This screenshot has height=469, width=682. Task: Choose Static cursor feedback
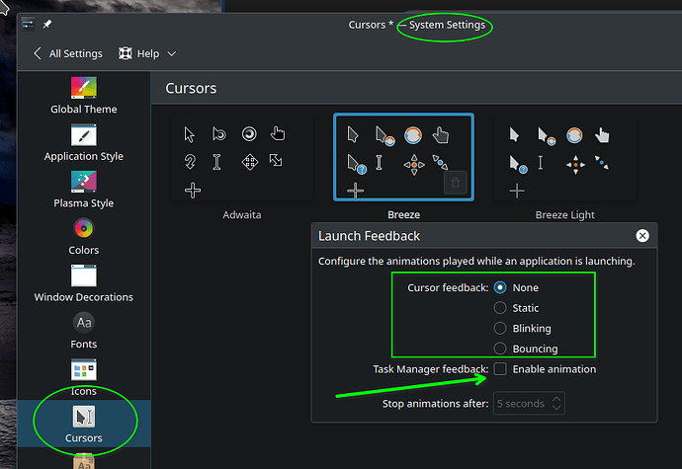500,308
